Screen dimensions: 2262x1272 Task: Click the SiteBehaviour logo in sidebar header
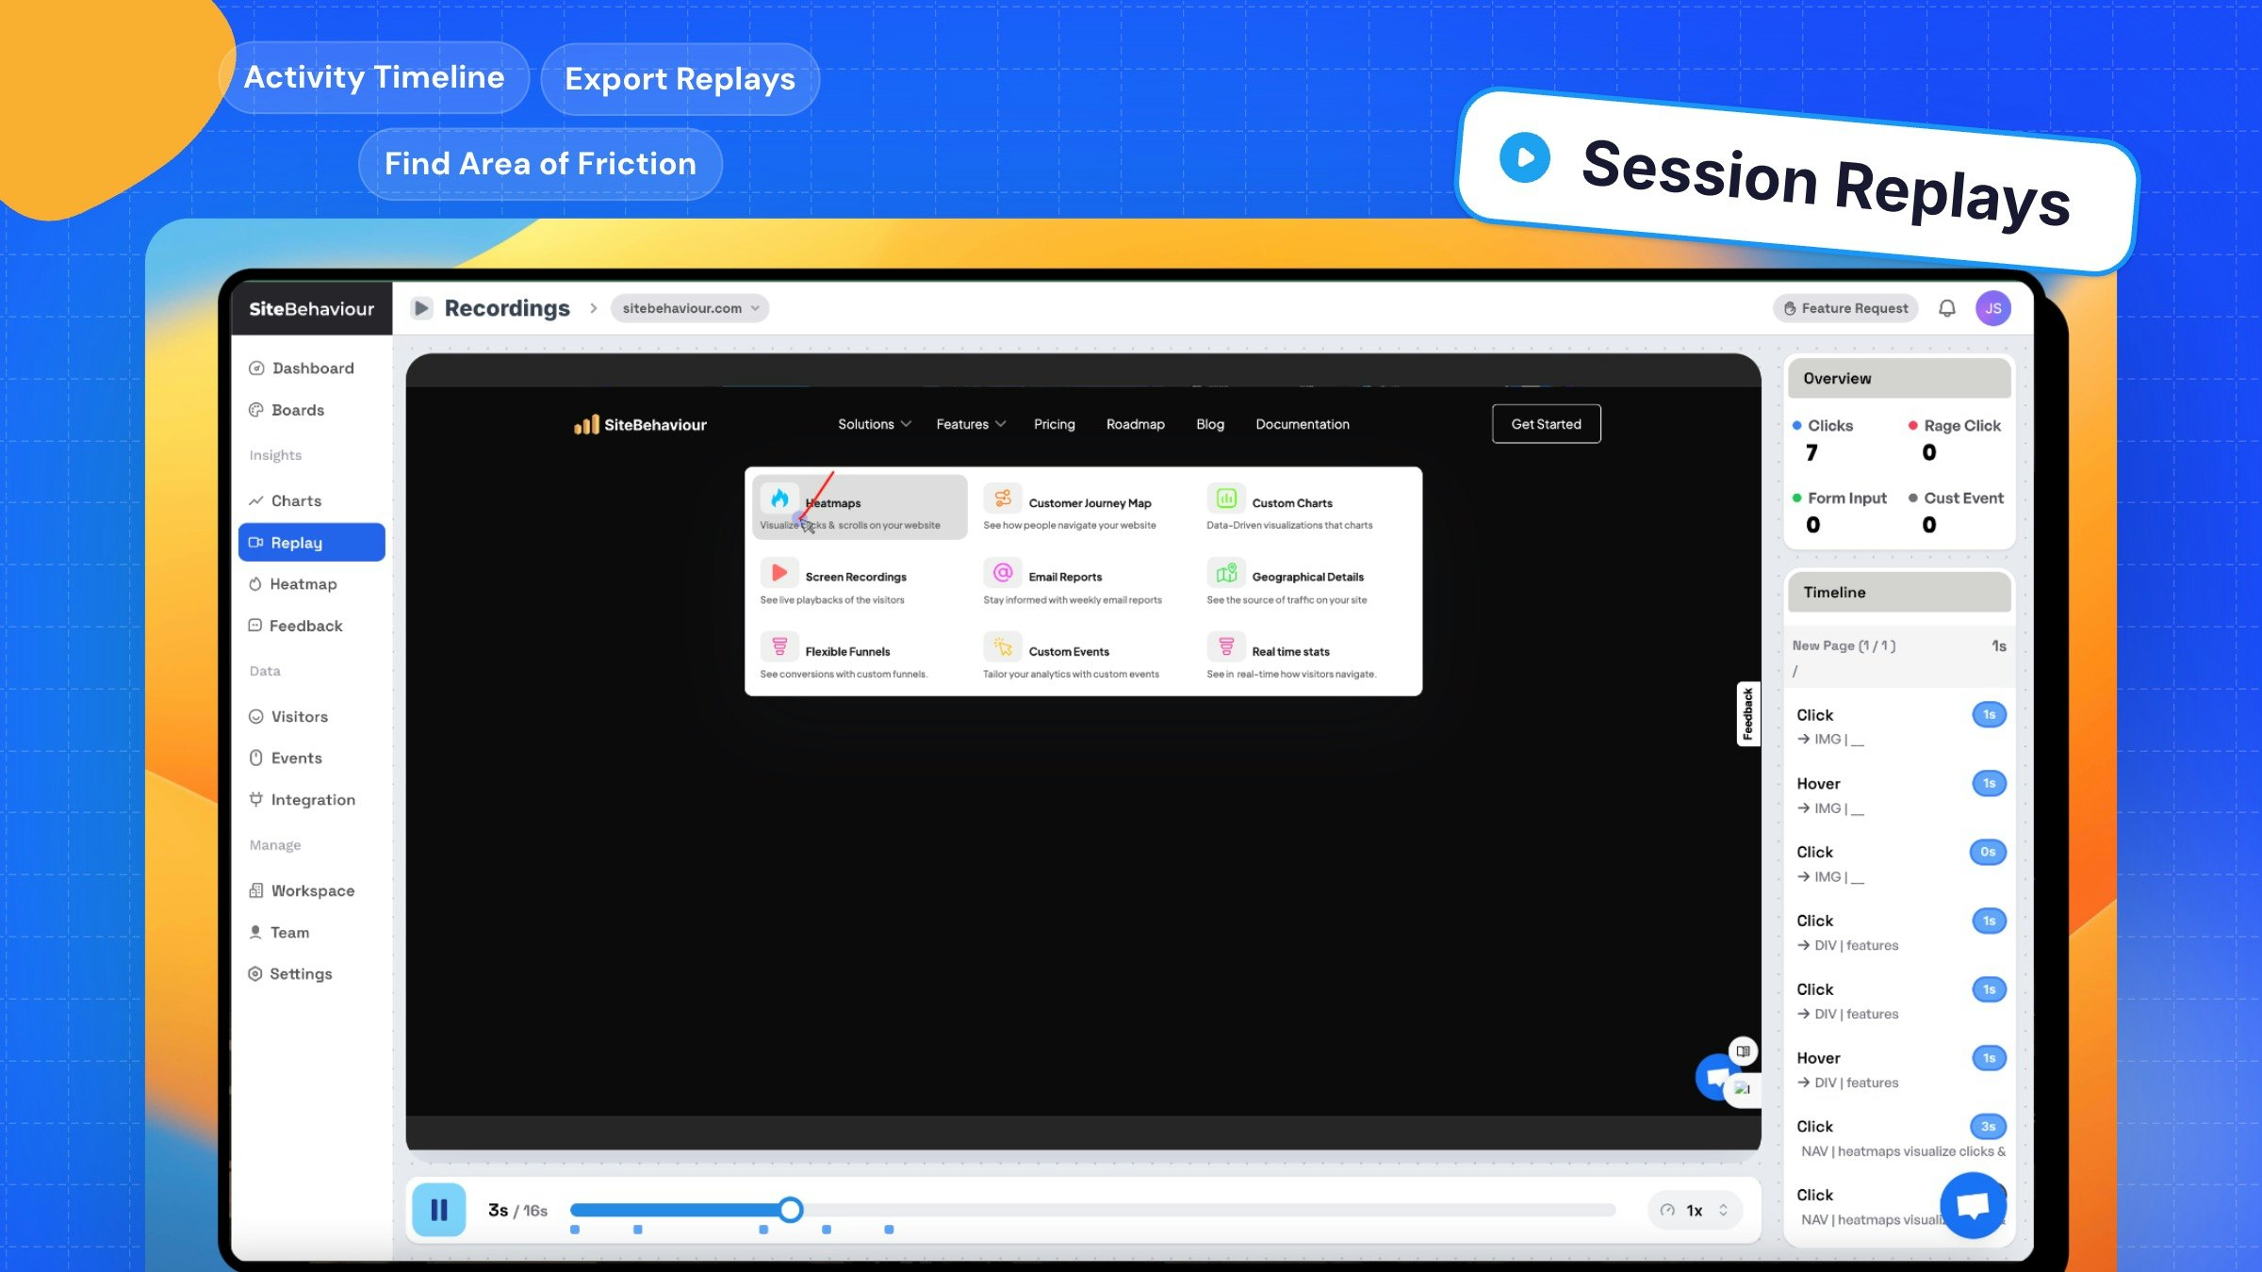(311, 309)
